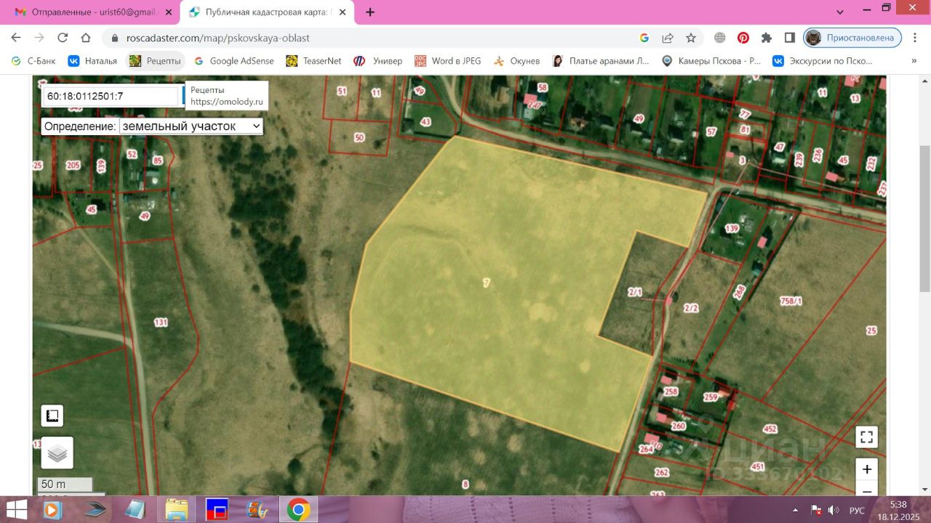Image resolution: width=931 pixels, height=523 pixels.
Task: Bookmark this page with star icon
Action: tap(690, 38)
